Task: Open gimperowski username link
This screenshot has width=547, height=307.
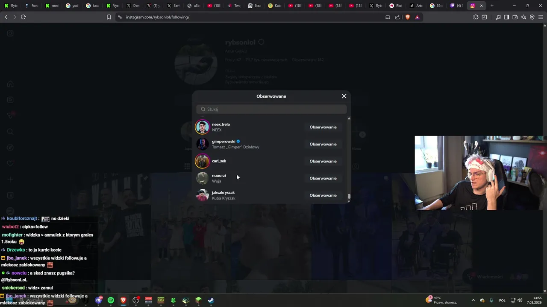Action: 224,141
